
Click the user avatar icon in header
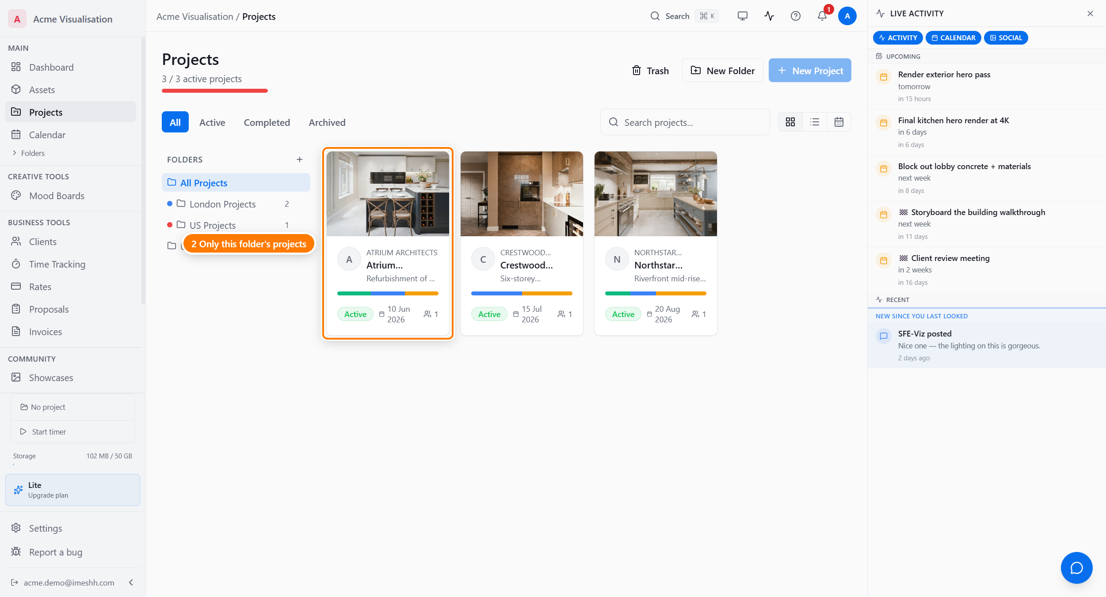click(847, 16)
